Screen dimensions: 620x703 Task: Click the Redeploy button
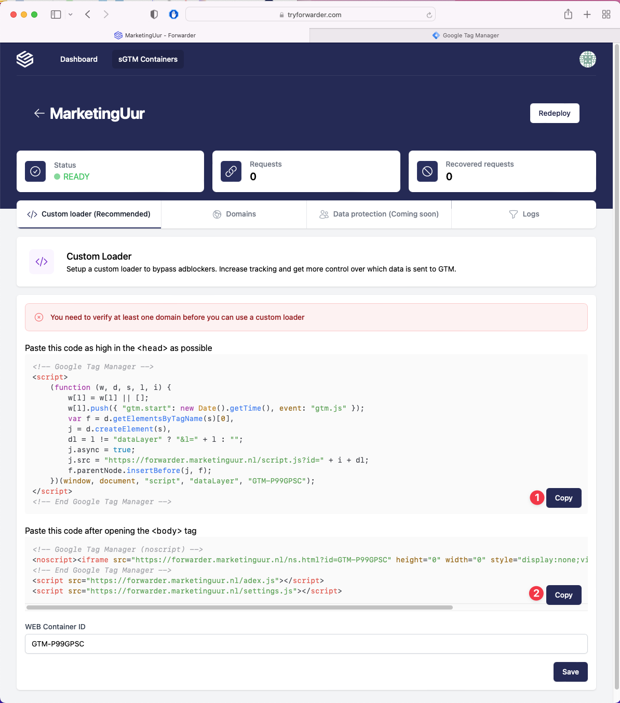[x=555, y=113]
